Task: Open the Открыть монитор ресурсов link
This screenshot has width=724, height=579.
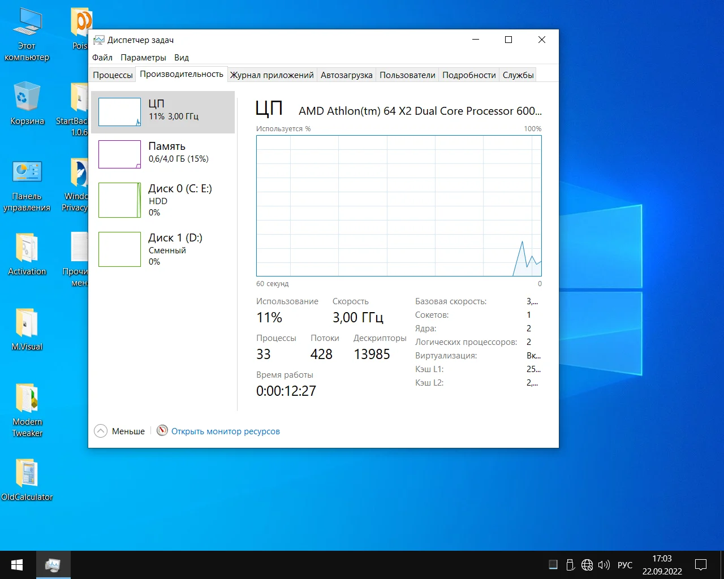Action: click(225, 431)
